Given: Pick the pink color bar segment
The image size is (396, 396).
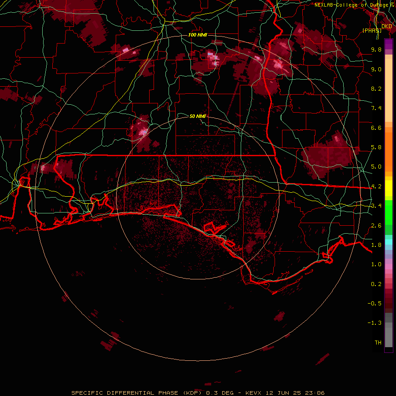Looking at the screenshot, I should coord(389,267).
